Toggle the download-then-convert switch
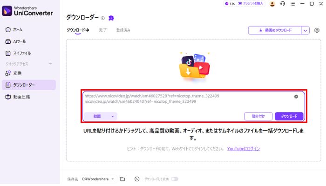The width and height of the screenshot is (326, 186). tap(175, 179)
